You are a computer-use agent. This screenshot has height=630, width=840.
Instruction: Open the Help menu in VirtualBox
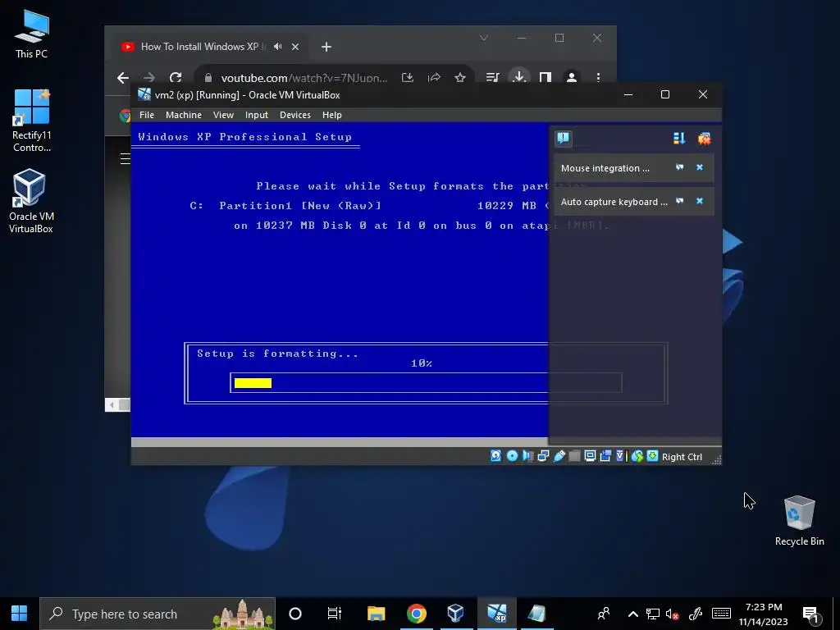click(331, 115)
